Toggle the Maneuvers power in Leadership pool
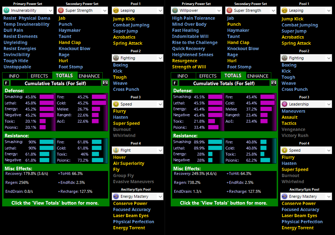Image resolution: width=335 pixels, height=235 pixels. 293,111
